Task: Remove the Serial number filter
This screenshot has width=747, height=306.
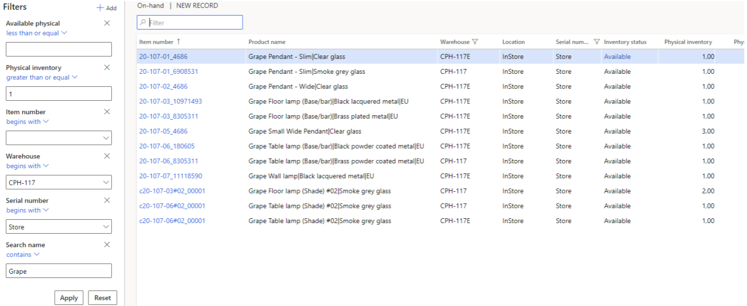Action: (x=107, y=200)
